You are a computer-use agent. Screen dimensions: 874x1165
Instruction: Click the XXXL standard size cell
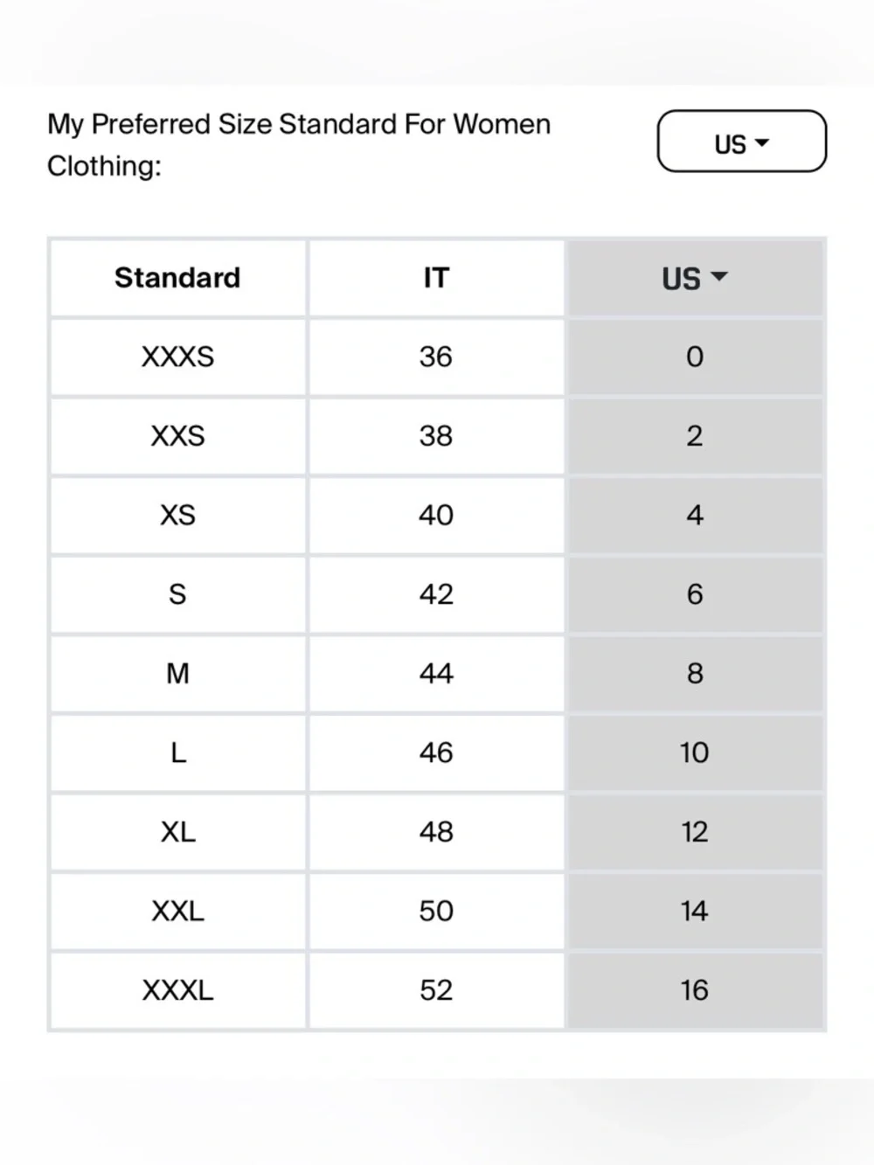[178, 989]
